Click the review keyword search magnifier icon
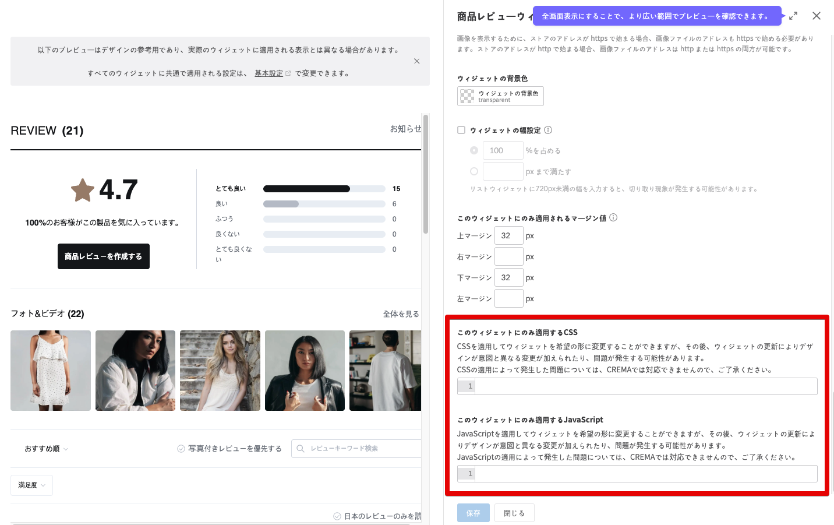Viewport: 834px width, 525px height. (301, 449)
